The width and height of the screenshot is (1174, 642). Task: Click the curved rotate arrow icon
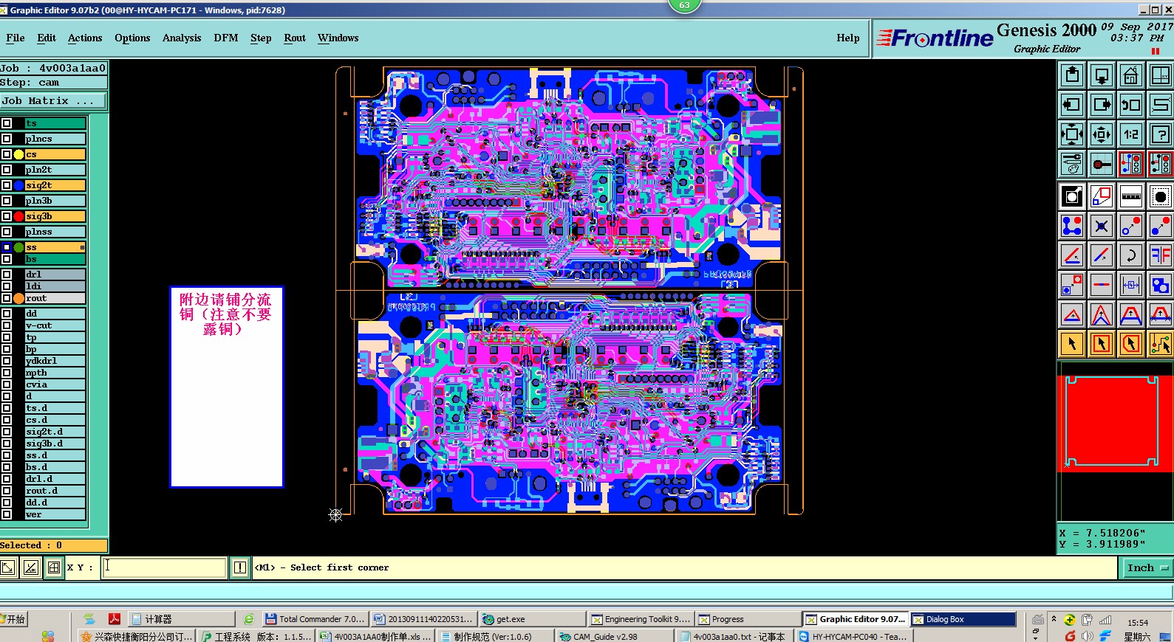pyautogui.click(x=1131, y=255)
